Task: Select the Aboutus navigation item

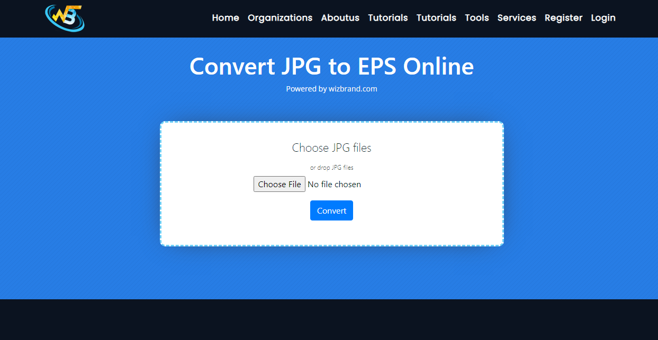Action: [x=340, y=18]
